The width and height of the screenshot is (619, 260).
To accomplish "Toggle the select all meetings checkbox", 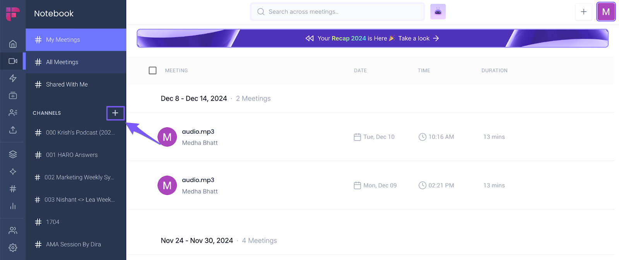I will 153,70.
